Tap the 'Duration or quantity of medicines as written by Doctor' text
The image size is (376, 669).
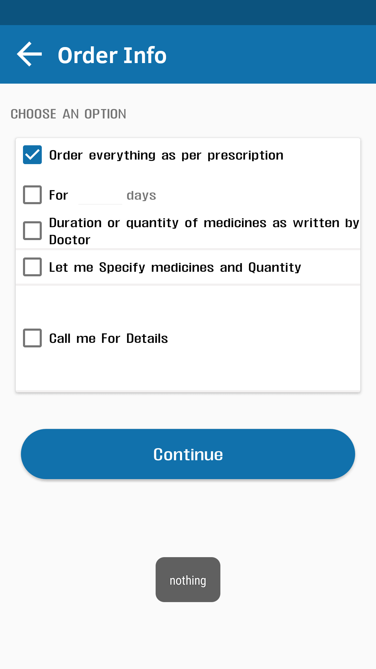204,231
